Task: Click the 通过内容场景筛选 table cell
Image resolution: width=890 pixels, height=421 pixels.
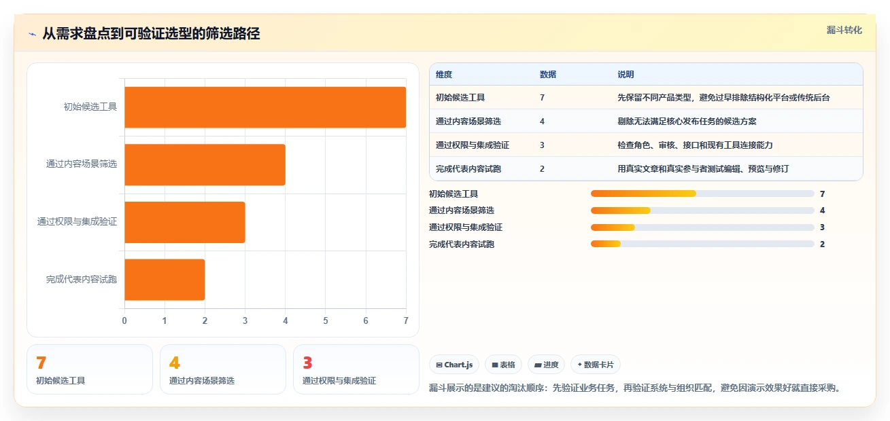Action: [x=468, y=122]
